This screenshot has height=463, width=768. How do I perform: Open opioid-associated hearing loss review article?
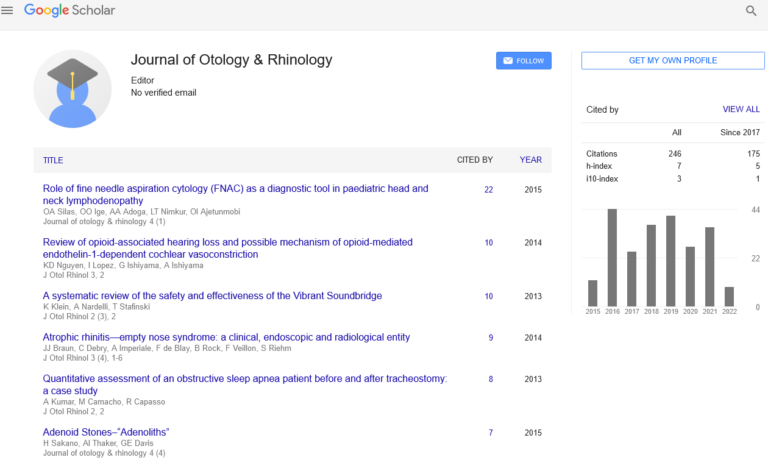click(x=227, y=248)
